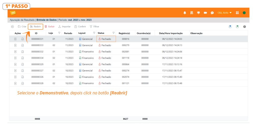257x131 pixels.
Task: Click the blue bookmark notebook icon
Action: coord(230,27)
